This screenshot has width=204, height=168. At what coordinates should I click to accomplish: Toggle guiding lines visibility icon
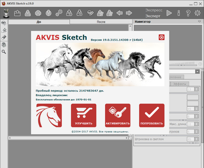pyautogui.click(x=90, y=13)
